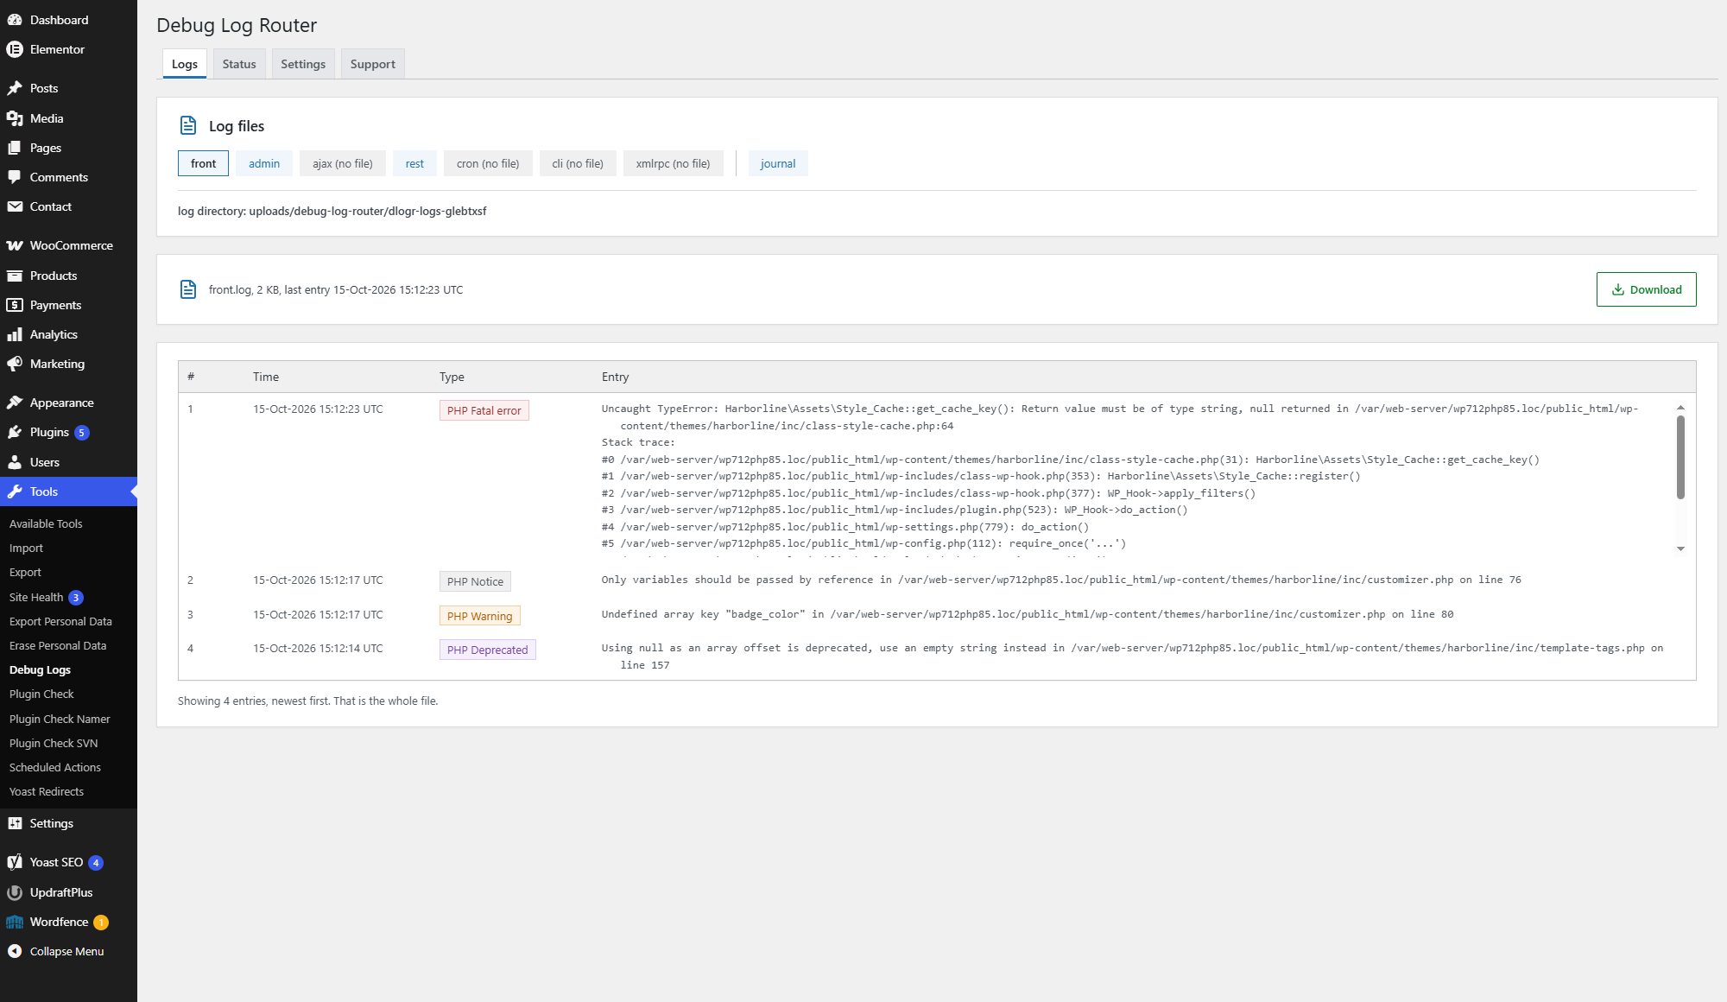Click the PHP Fatal error type badge
1727x1002 pixels.
click(x=484, y=410)
